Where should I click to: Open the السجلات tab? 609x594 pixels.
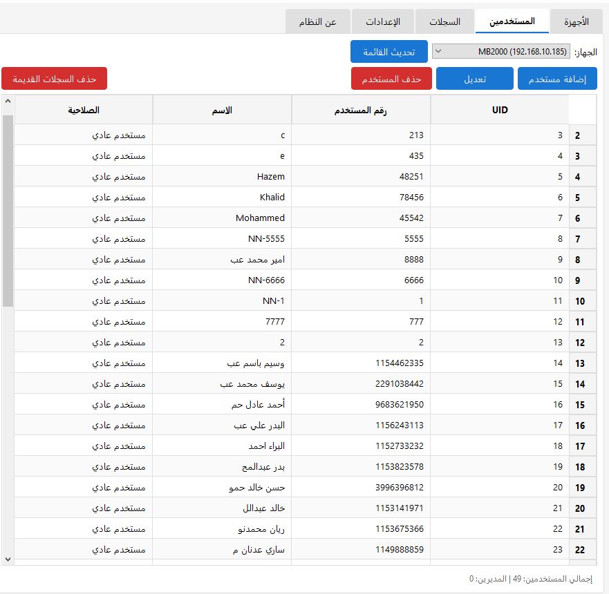444,21
